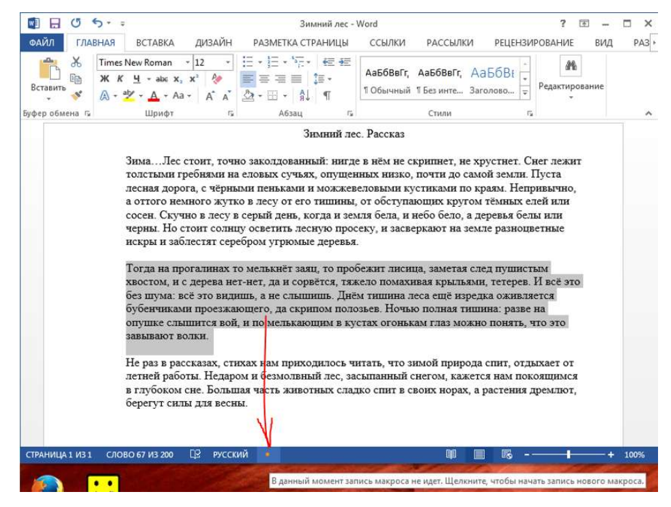Toggle italic formatting (К)
Viewport: 671px width, 507px height.
pos(120,79)
